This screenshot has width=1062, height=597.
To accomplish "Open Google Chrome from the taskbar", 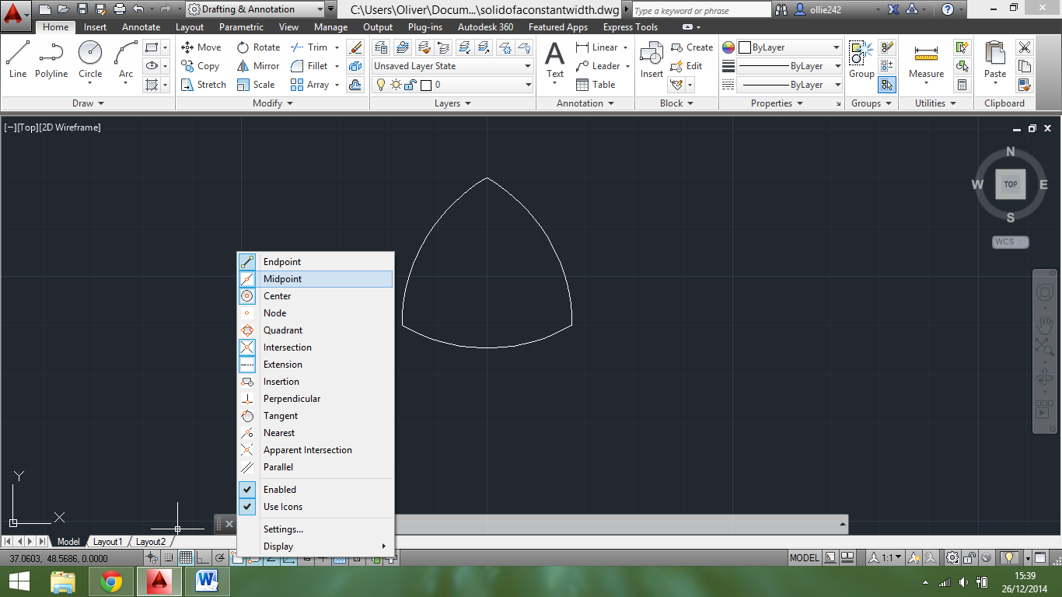I will point(111,581).
